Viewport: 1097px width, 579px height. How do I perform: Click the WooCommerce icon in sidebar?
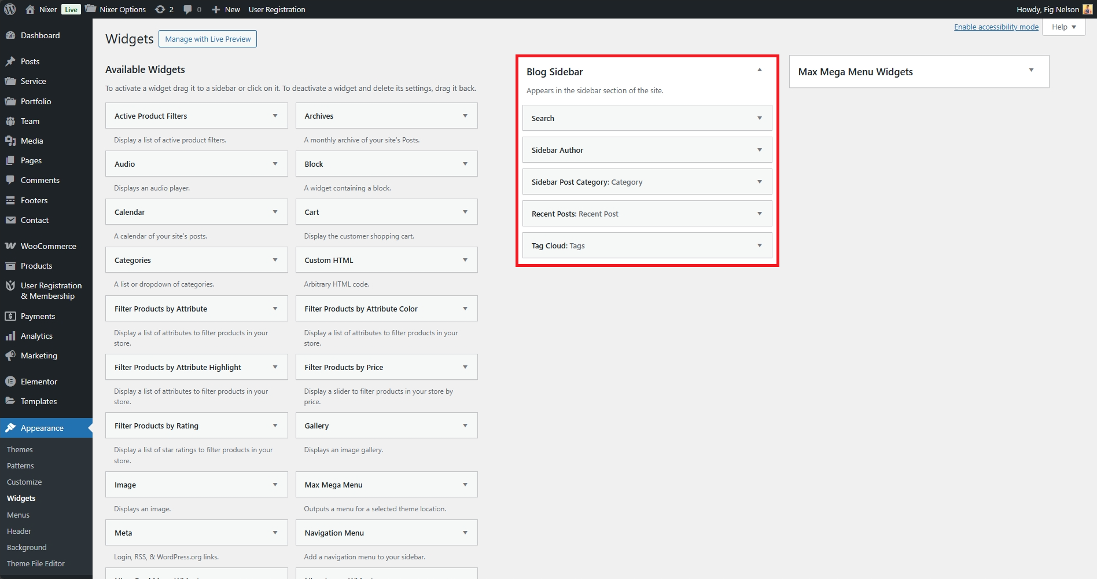tap(10, 246)
